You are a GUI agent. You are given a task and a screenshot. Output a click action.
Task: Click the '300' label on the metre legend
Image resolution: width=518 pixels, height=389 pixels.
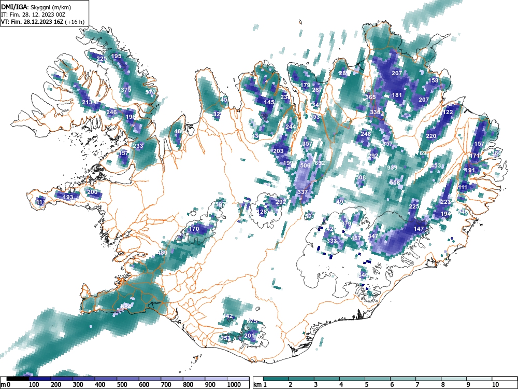tap(78, 385)
